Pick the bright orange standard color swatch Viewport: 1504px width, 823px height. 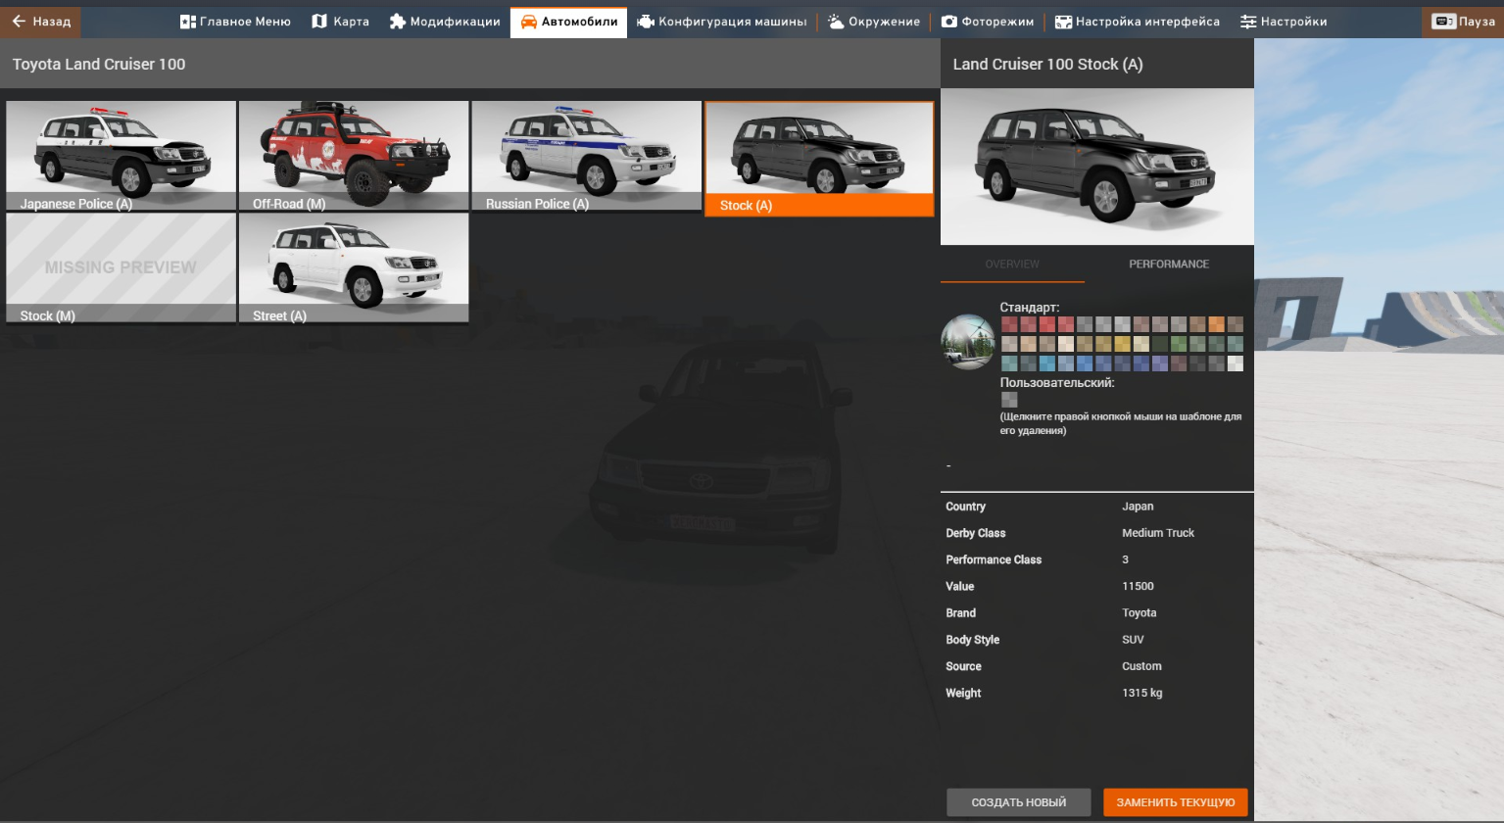point(1216,324)
